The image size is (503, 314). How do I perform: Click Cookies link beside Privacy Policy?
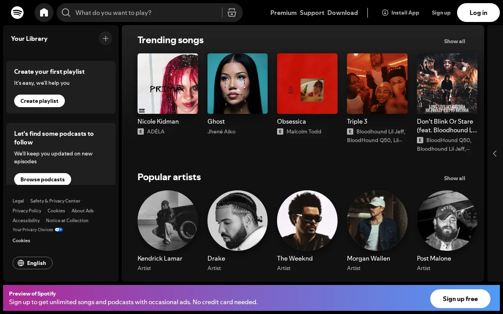pyautogui.click(x=56, y=210)
